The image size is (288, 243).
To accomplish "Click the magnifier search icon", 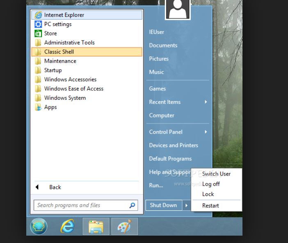I will coord(132,205).
